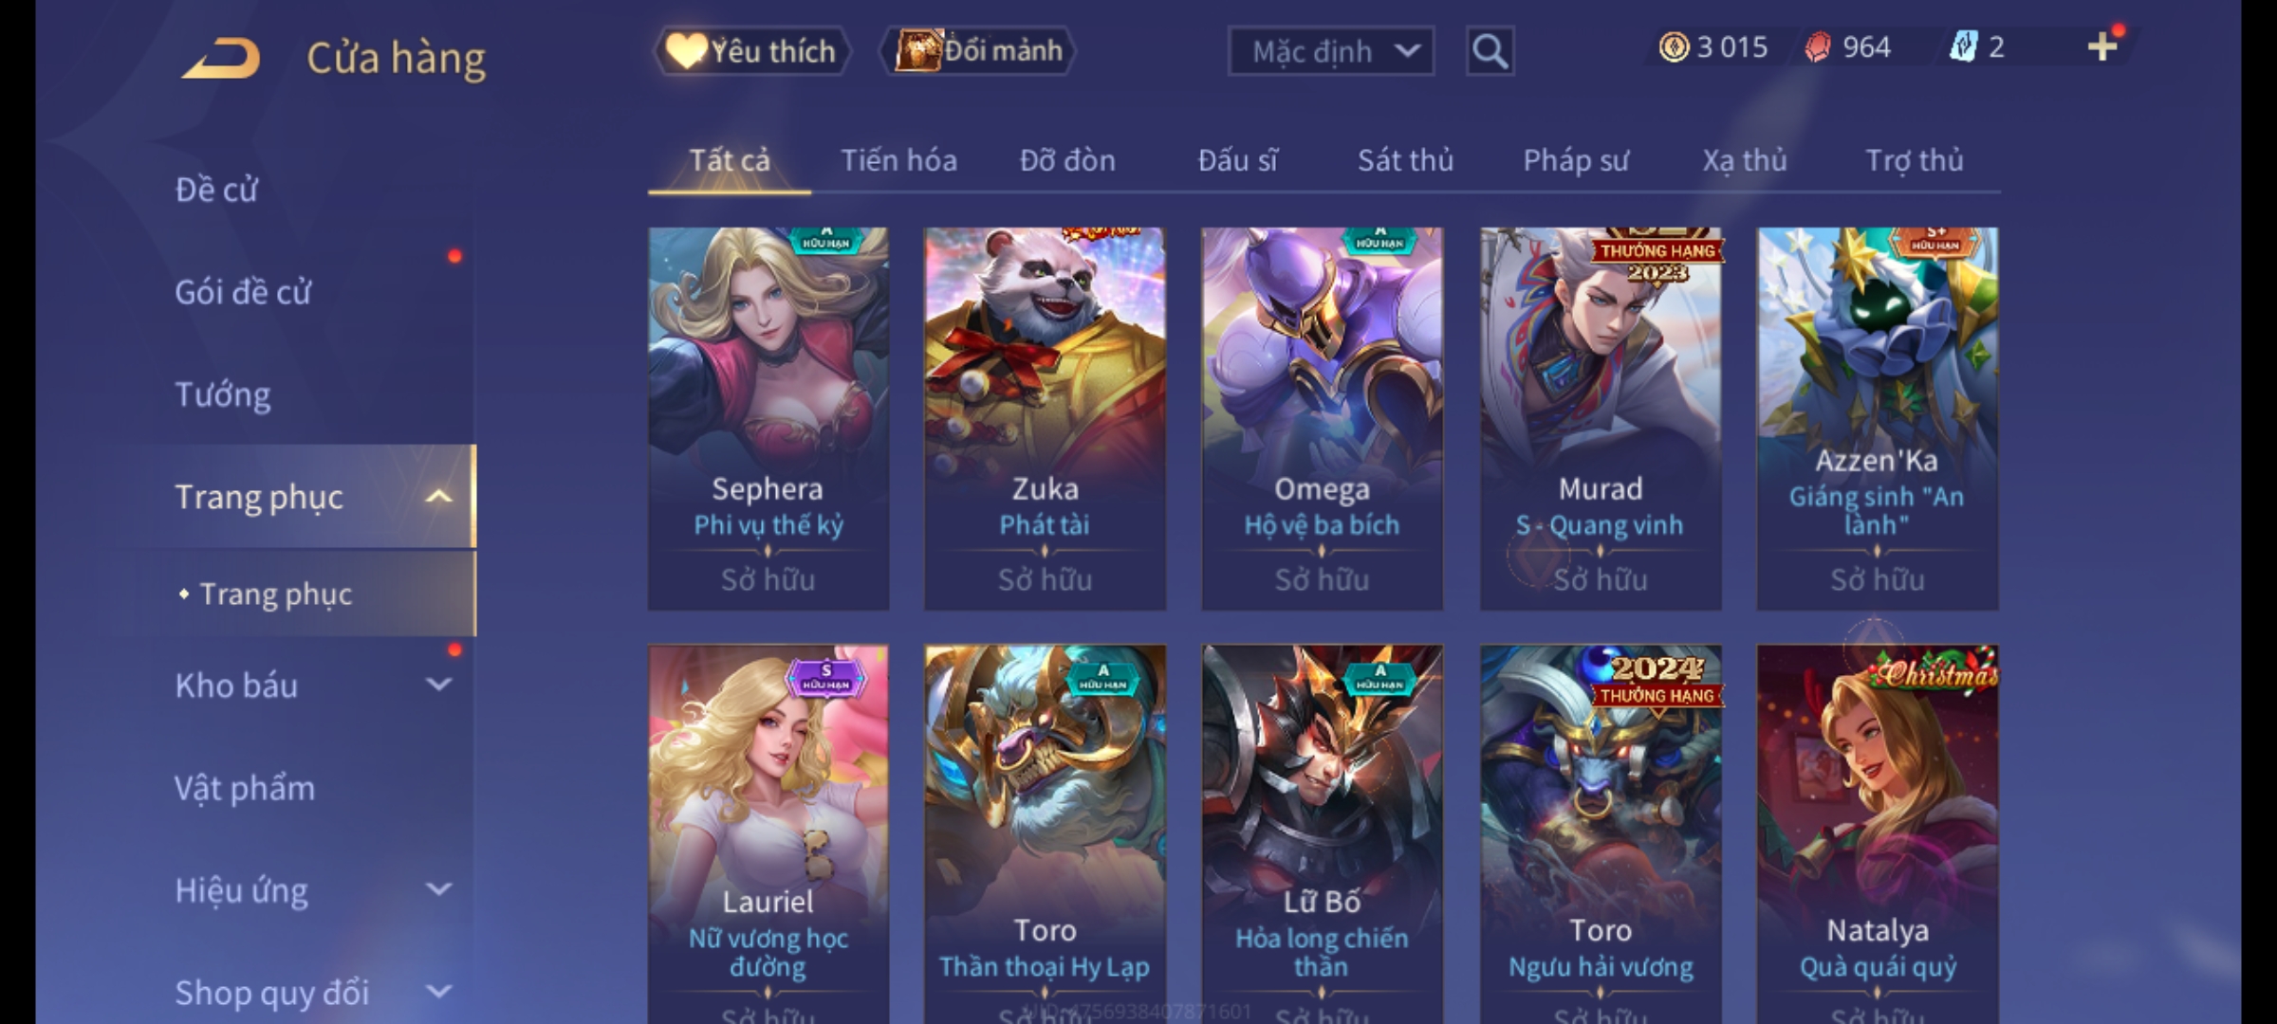Open Đổi mảnh fragment exchange
This screenshot has width=2277, height=1024.
click(979, 50)
